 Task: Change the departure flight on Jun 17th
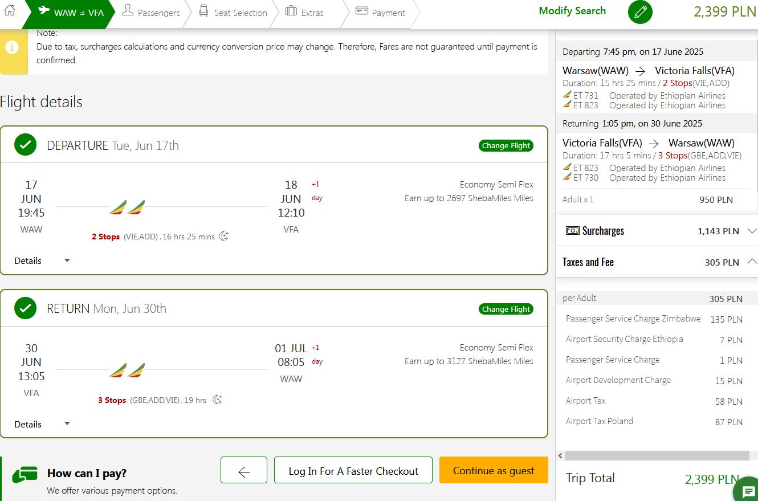click(x=506, y=145)
